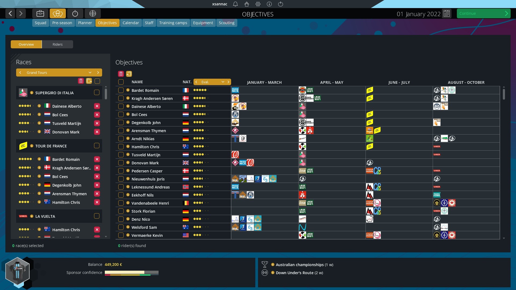This screenshot has width=516, height=290.
Task: Toggle checkbox next to Bol Cees row
Action: click(x=120, y=114)
